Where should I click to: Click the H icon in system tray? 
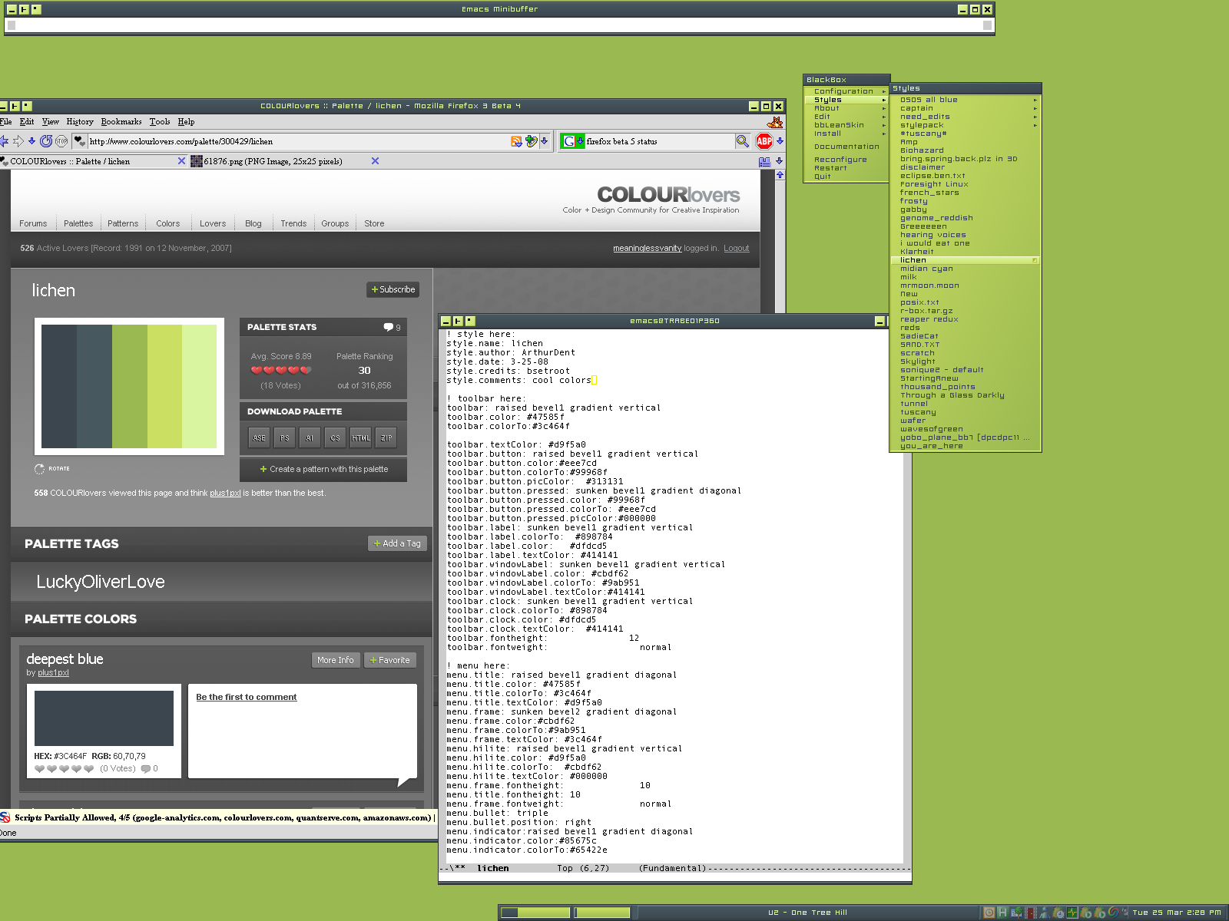pos(1002,913)
